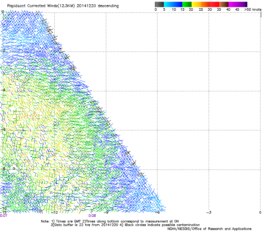Click the red 30-35 knots color swatch
The height and width of the screenshot is (231, 263).
215,4
